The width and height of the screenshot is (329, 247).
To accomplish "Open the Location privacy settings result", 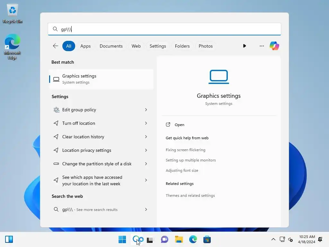I will click(101, 150).
